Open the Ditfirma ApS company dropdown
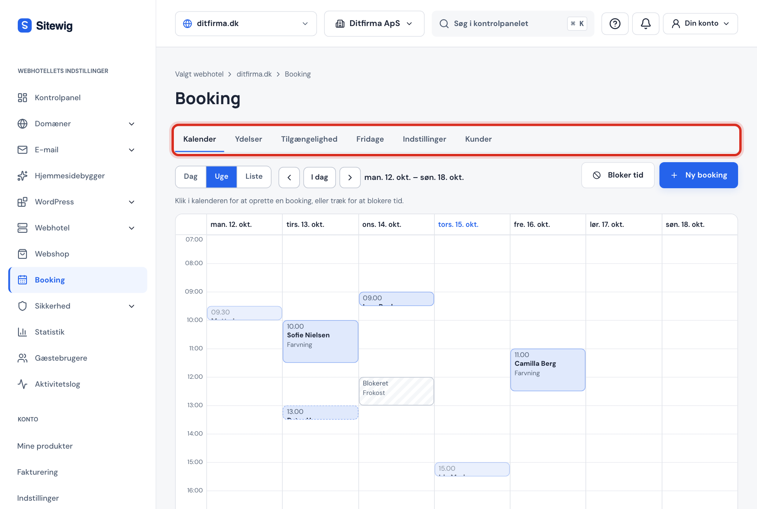The height and width of the screenshot is (509, 757). pos(374,24)
